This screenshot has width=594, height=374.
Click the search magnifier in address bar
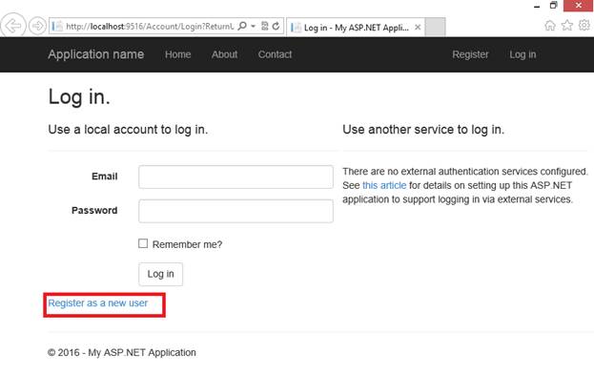[x=242, y=26]
